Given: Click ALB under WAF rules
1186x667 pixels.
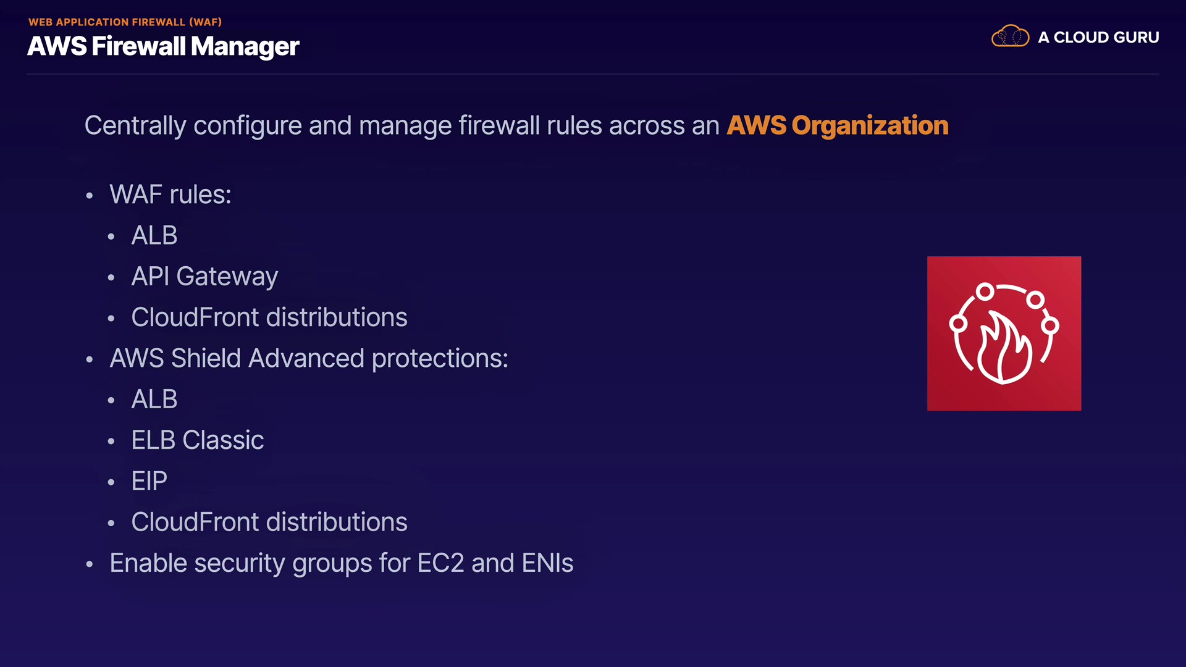Looking at the screenshot, I should coord(154,235).
